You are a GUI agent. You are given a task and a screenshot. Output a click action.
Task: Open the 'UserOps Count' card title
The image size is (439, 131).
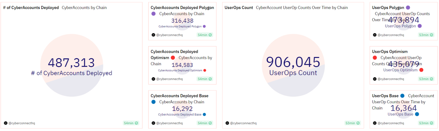tap(239, 8)
